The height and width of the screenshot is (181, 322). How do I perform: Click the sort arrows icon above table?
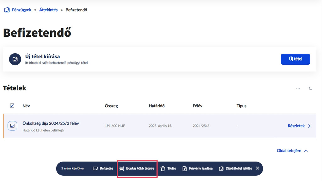click(310, 89)
